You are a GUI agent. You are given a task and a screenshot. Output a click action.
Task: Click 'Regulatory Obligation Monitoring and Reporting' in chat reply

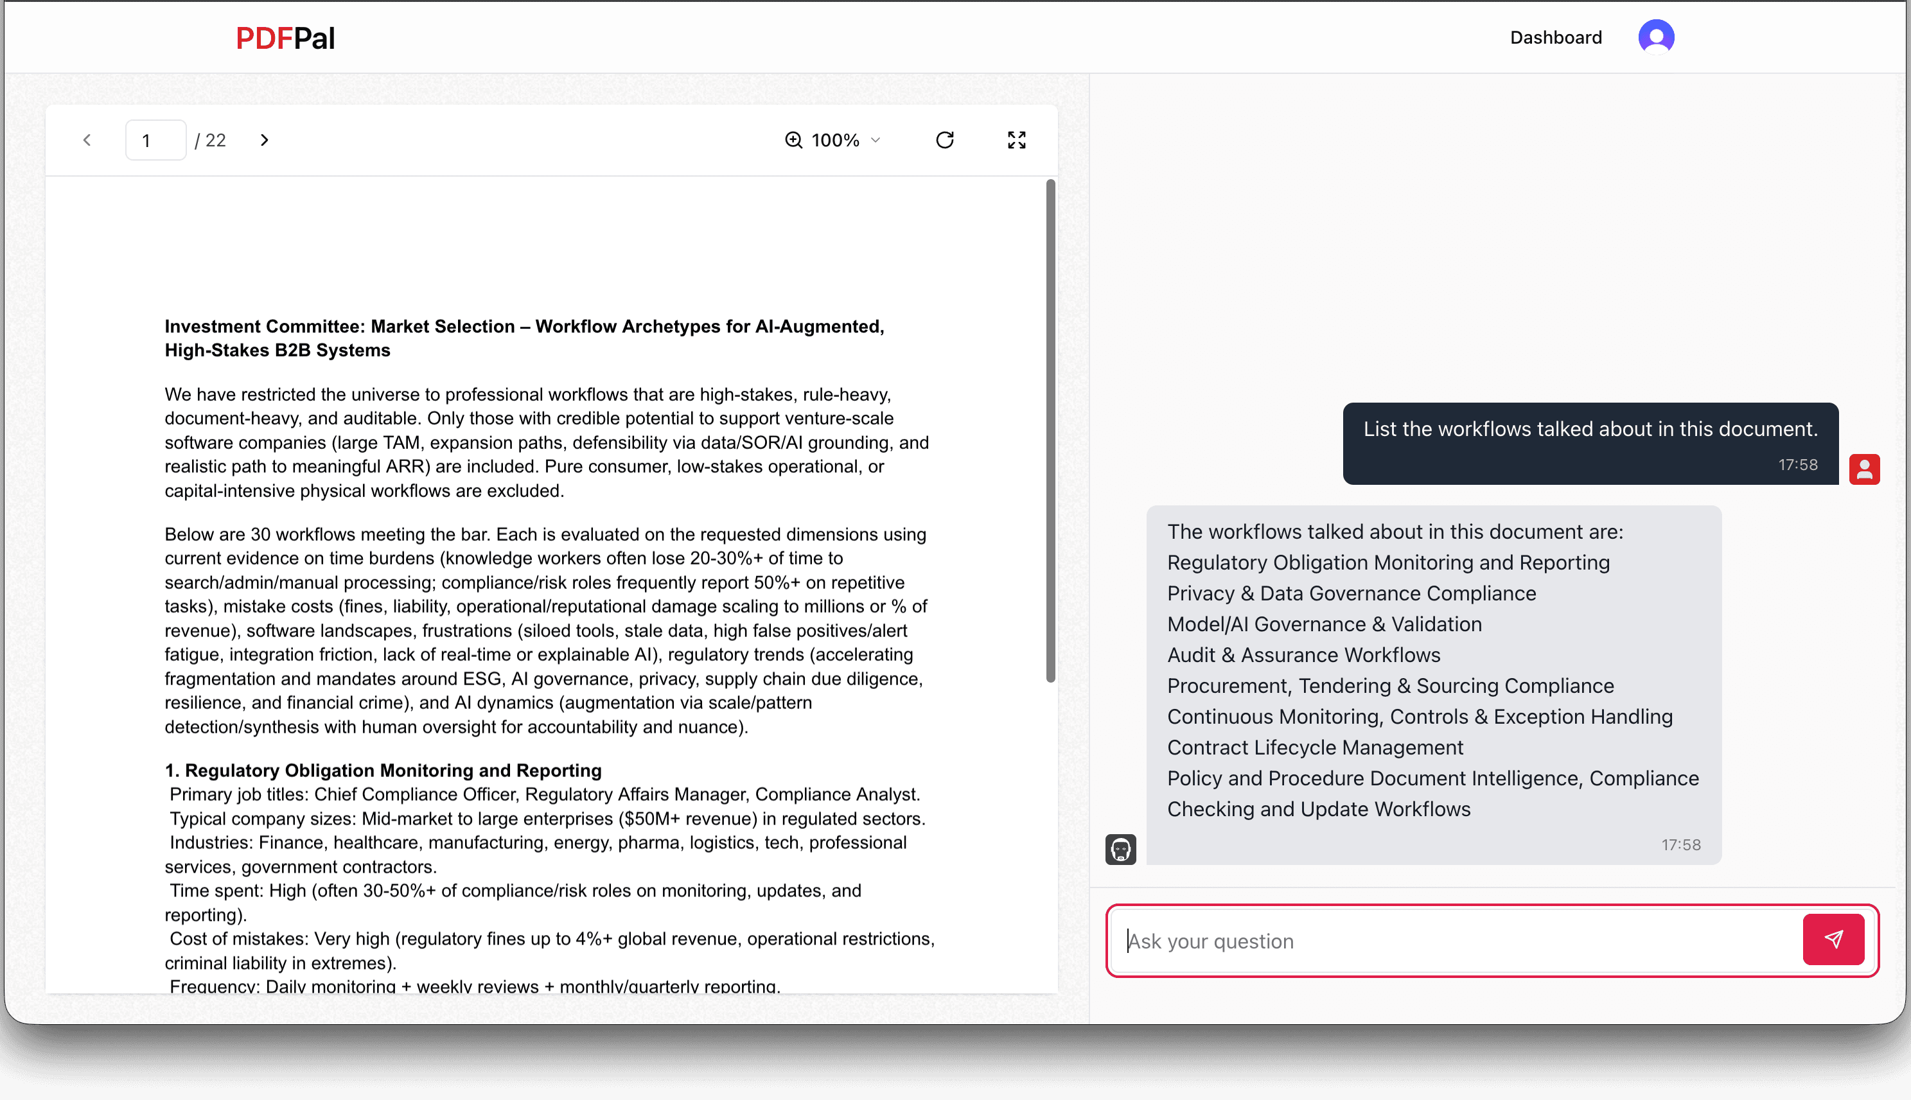tap(1388, 562)
